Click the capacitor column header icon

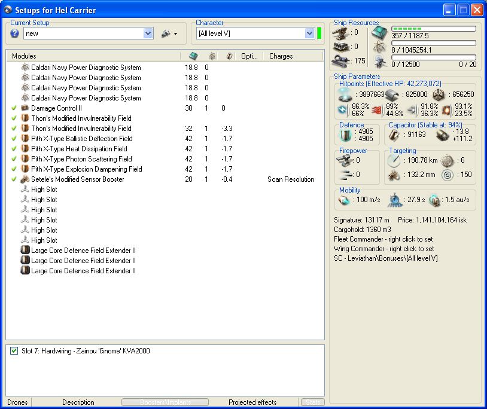230,56
